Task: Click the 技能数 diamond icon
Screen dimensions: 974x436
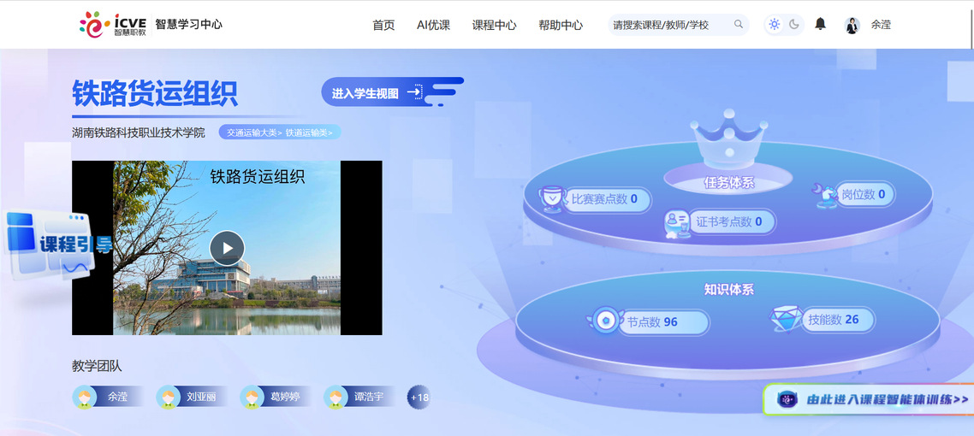Action: (785, 320)
